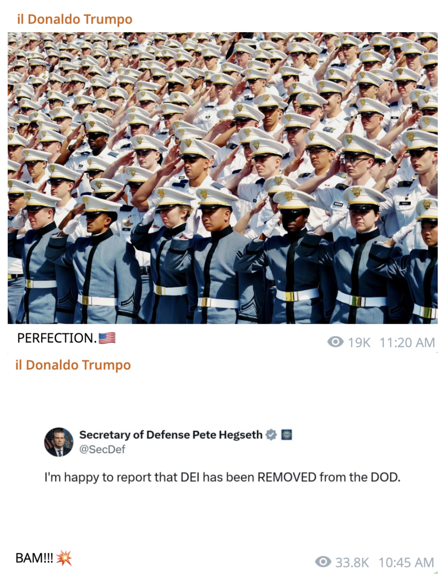Click the US flag emoji in caption
This screenshot has width=445, height=578.
pyautogui.click(x=107, y=338)
